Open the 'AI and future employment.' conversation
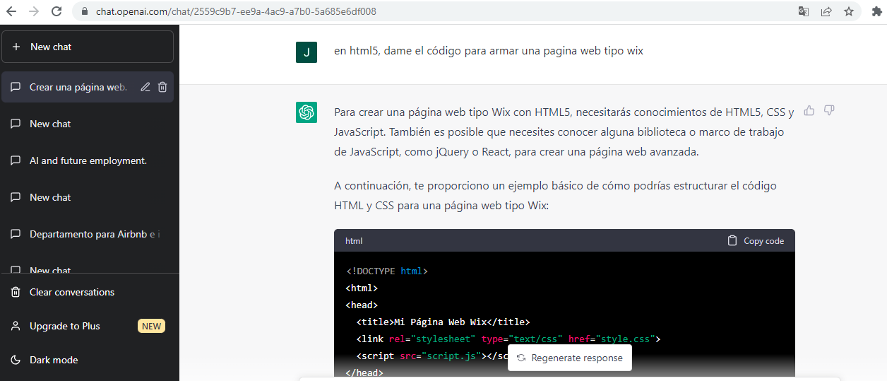 tap(88, 160)
